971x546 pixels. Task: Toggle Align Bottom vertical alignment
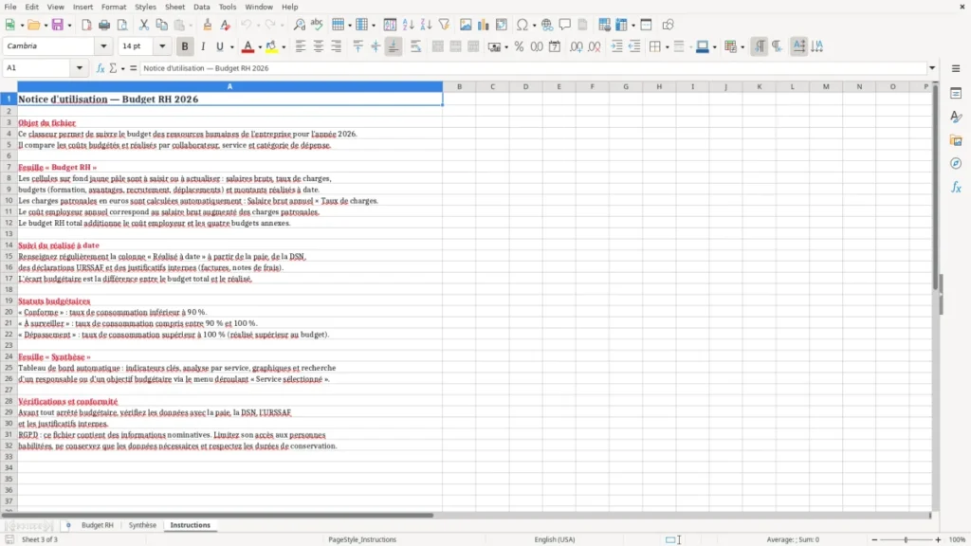pyautogui.click(x=394, y=46)
